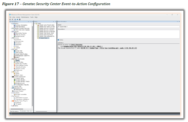Image resolution: width=188 pixels, height=122 pixels.
Task: Click the License Information icon
Action: coord(15,25)
